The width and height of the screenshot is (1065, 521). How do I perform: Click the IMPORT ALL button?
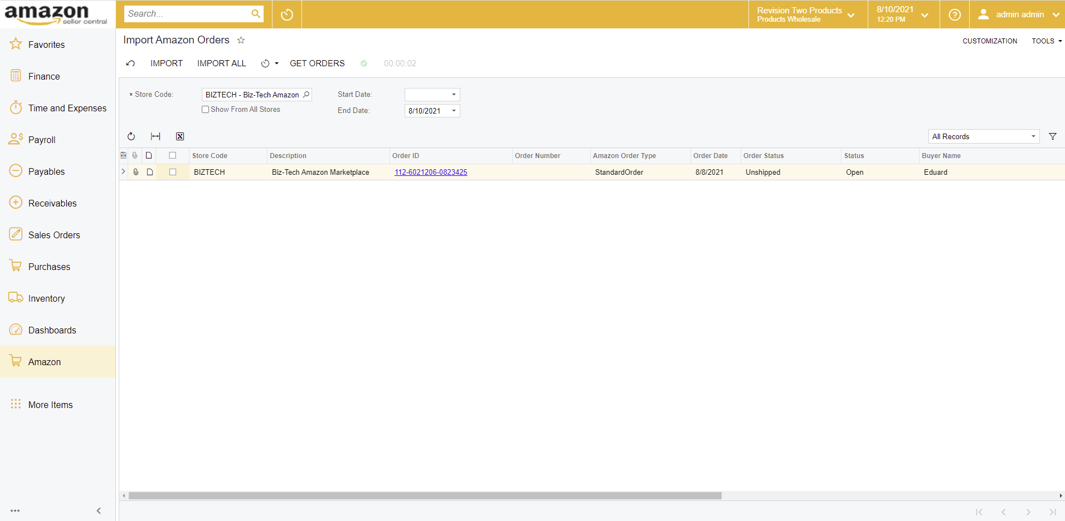(x=221, y=63)
